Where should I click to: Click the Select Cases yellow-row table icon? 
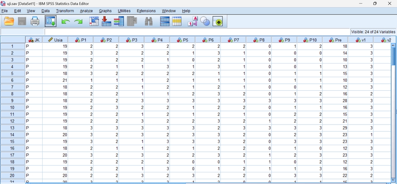[177, 21]
